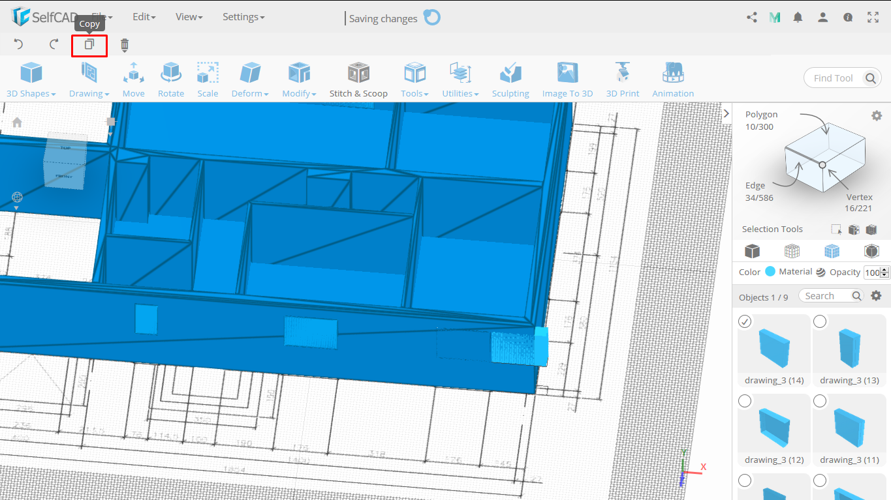Open the Animation tool
Screen dimensions: 891x500
[x=673, y=80]
